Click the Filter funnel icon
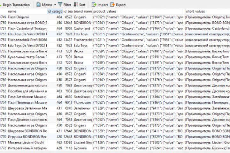This screenshot has height=153, width=230. pyautogui.click(x=60, y=5)
